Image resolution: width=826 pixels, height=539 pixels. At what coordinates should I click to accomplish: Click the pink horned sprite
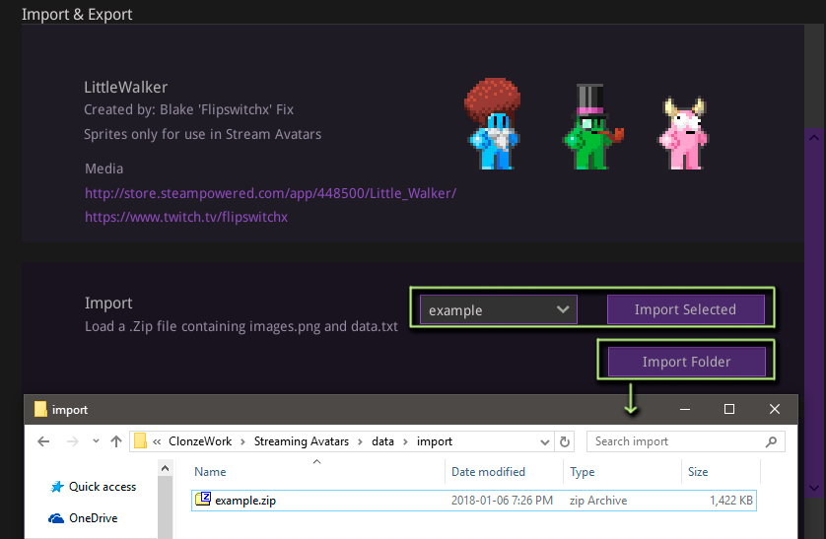[x=683, y=133]
